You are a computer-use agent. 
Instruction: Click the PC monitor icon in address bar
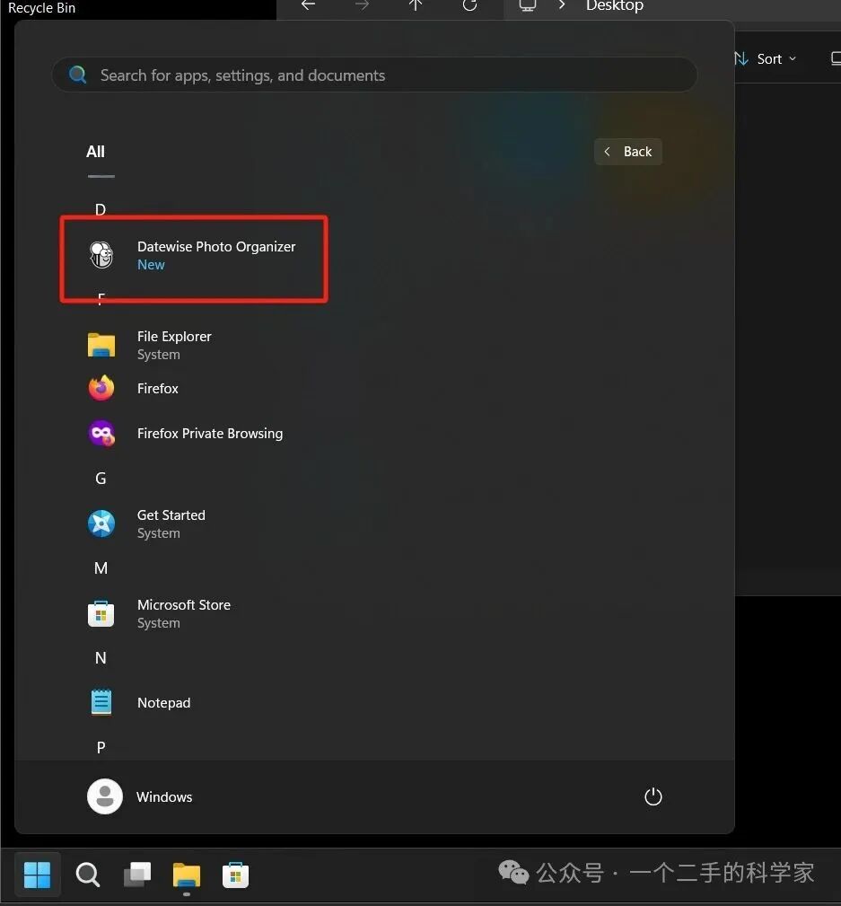coord(528,5)
